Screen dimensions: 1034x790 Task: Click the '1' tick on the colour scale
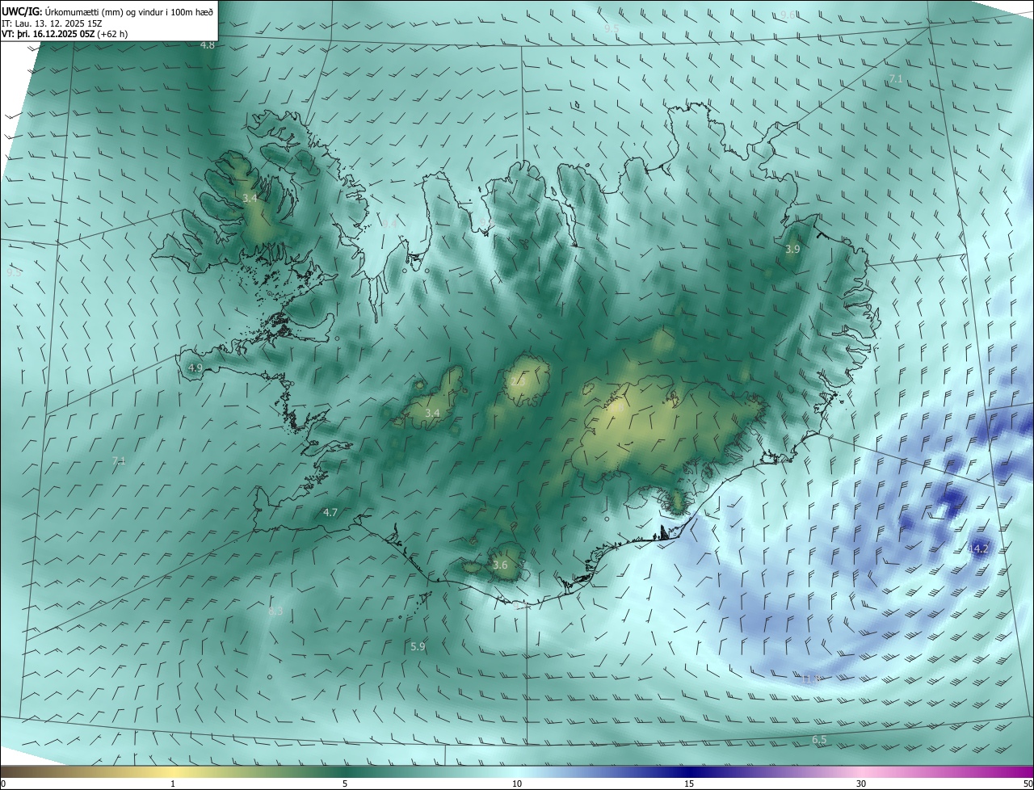coord(173,784)
